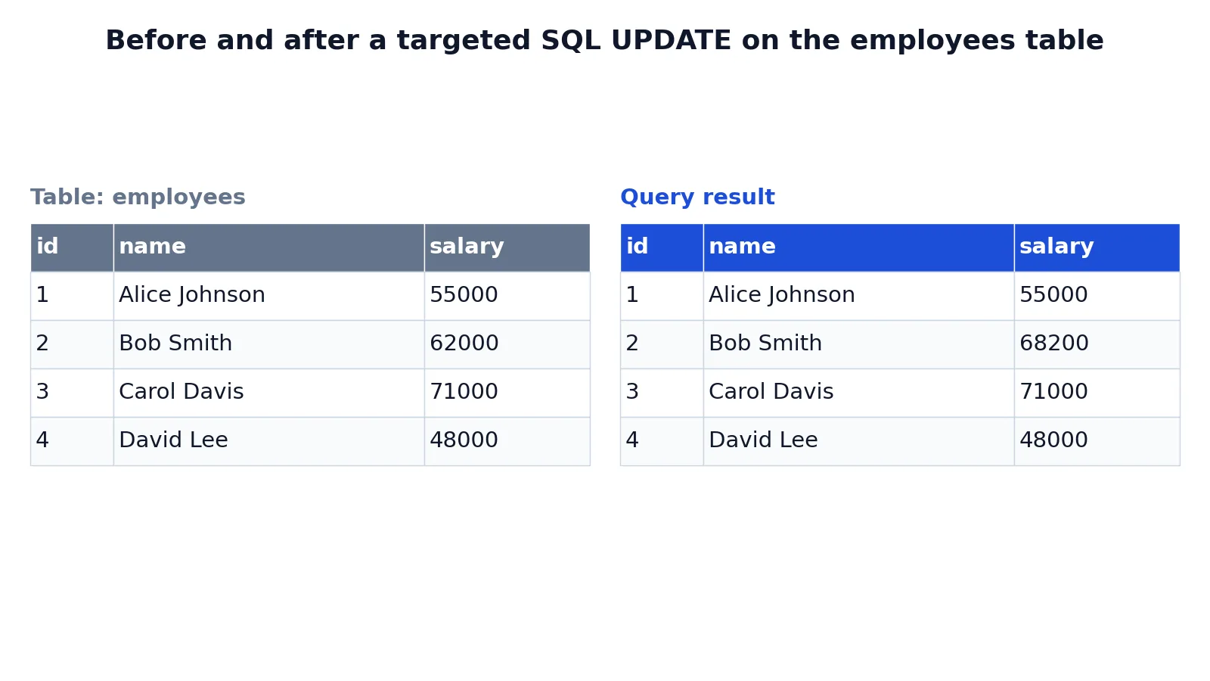Image resolution: width=1210 pixels, height=681 pixels.
Task: Select the salary header in employees table
Action: point(507,247)
